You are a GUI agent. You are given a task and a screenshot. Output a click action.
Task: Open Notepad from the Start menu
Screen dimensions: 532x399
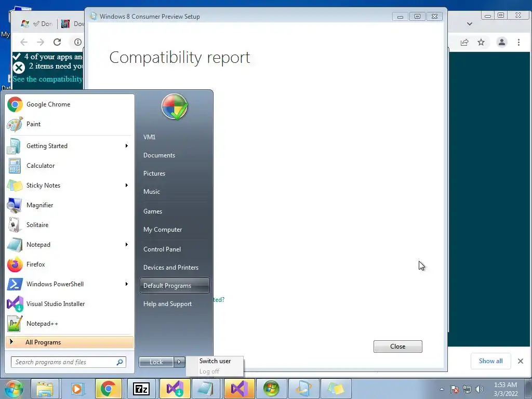70,245
